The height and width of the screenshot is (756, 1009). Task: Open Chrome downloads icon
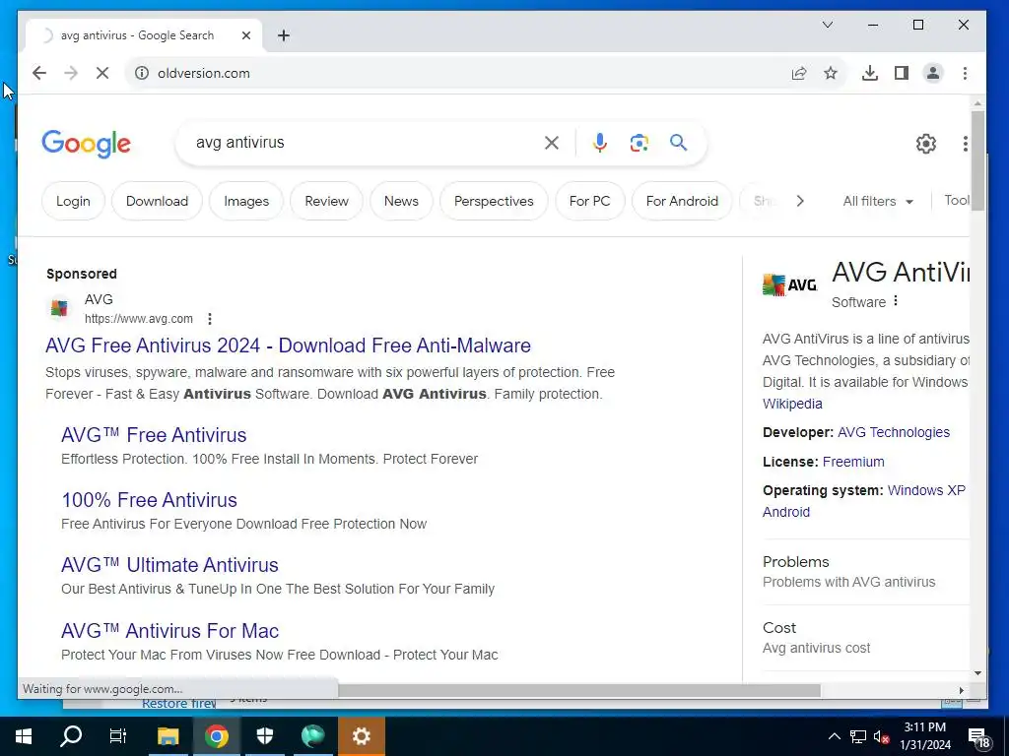click(x=870, y=73)
